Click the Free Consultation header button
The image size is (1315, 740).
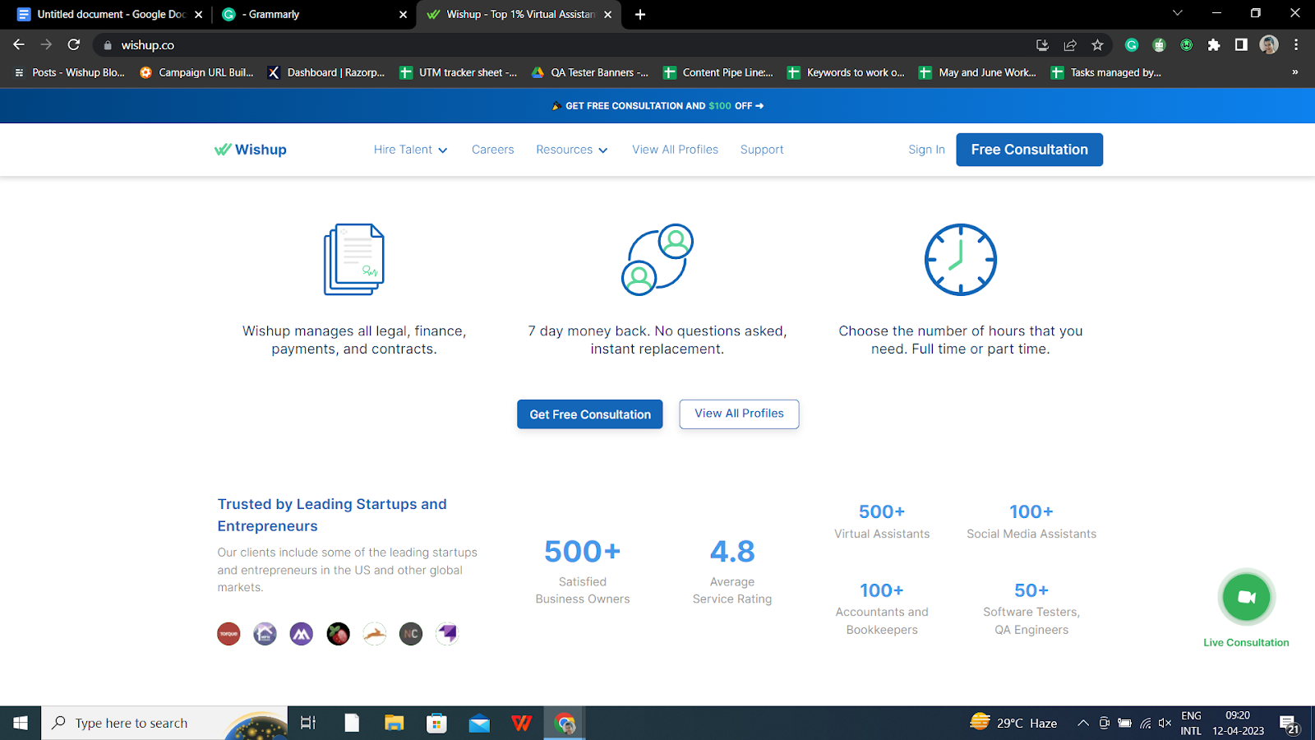(1029, 150)
